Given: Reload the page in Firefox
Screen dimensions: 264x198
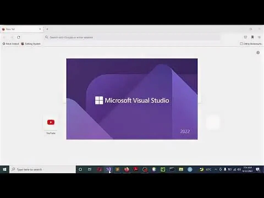Looking at the screenshot, I should 18,37.
